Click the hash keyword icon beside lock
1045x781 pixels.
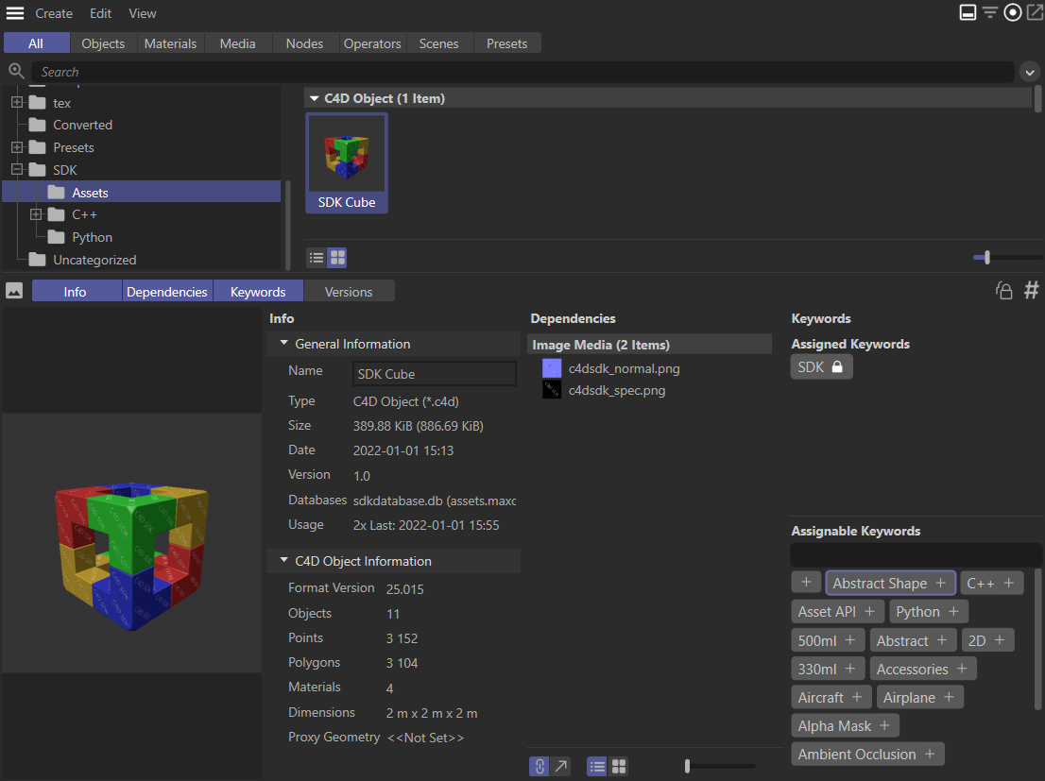[x=1031, y=291]
